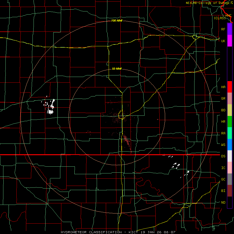Select the BD yellow legend block
This screenshot has height=234, width=234.
pyautogui.click(x=230, y=110)
